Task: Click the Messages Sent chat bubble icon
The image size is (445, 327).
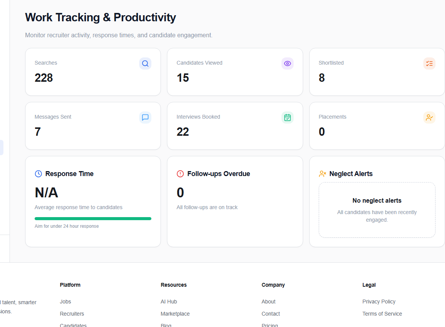Action: point(145,117)
